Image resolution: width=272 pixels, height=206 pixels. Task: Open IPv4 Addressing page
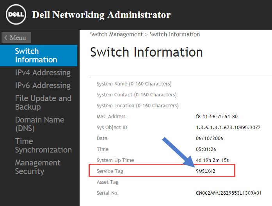tap(43, 73)
